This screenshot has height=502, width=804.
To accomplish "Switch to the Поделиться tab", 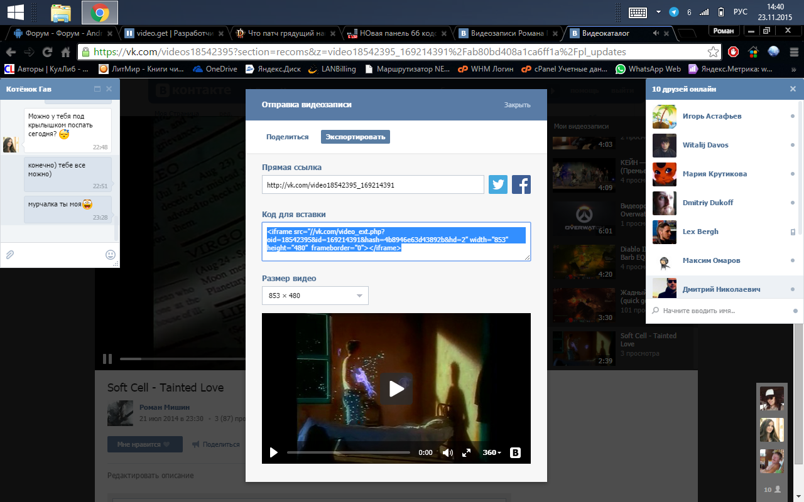I will point(287,137).
